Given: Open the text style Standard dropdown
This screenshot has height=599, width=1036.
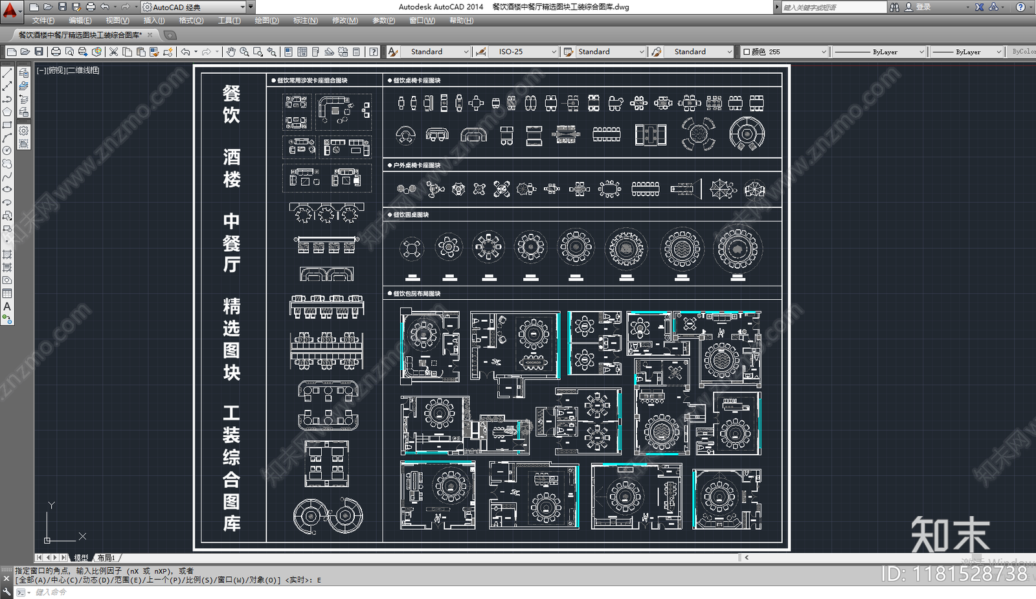Looking at the screenshot, I should click(436, 52).
